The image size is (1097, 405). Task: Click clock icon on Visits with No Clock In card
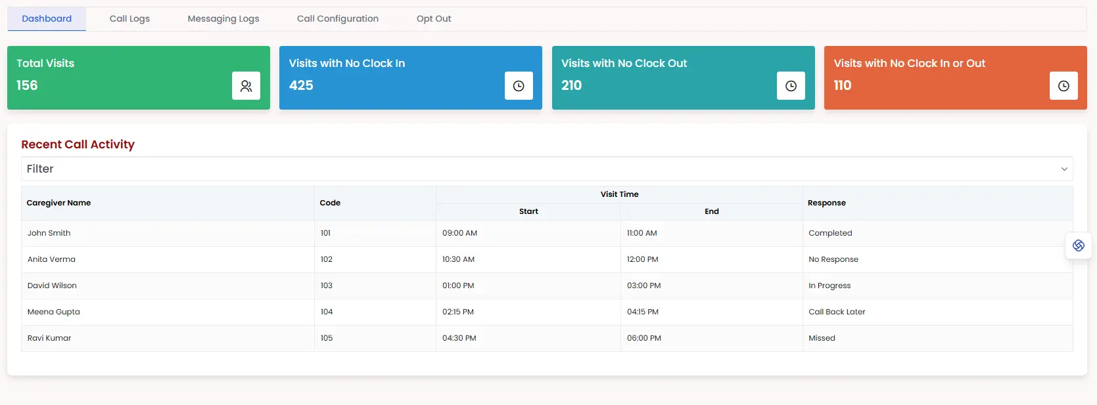[519, 86]
